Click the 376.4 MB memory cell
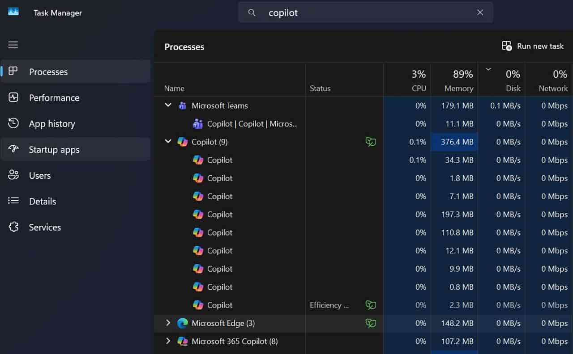This screenshot has height=354, width=573. 454,142
